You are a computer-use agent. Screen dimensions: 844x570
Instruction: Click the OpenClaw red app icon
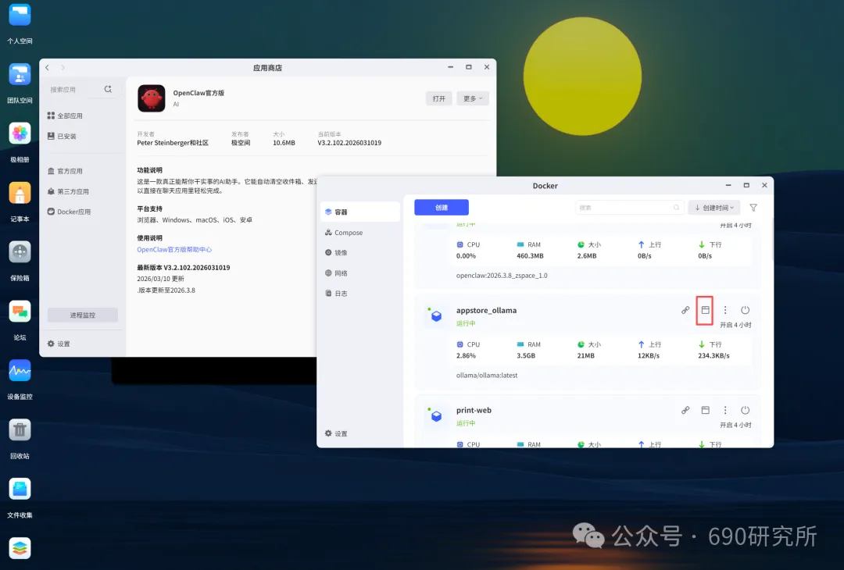pos(152,98)
